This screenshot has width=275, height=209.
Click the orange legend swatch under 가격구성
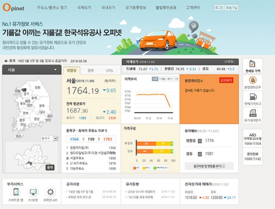click(x=134, y=168)
